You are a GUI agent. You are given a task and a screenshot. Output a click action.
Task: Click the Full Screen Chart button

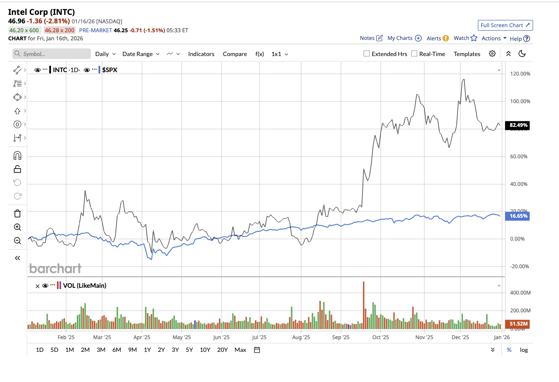505,25
